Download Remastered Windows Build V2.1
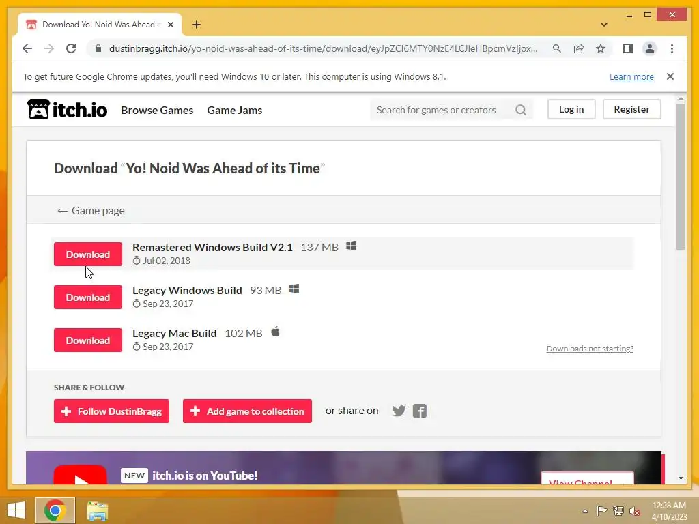699x524 pixels. (88, 254)
